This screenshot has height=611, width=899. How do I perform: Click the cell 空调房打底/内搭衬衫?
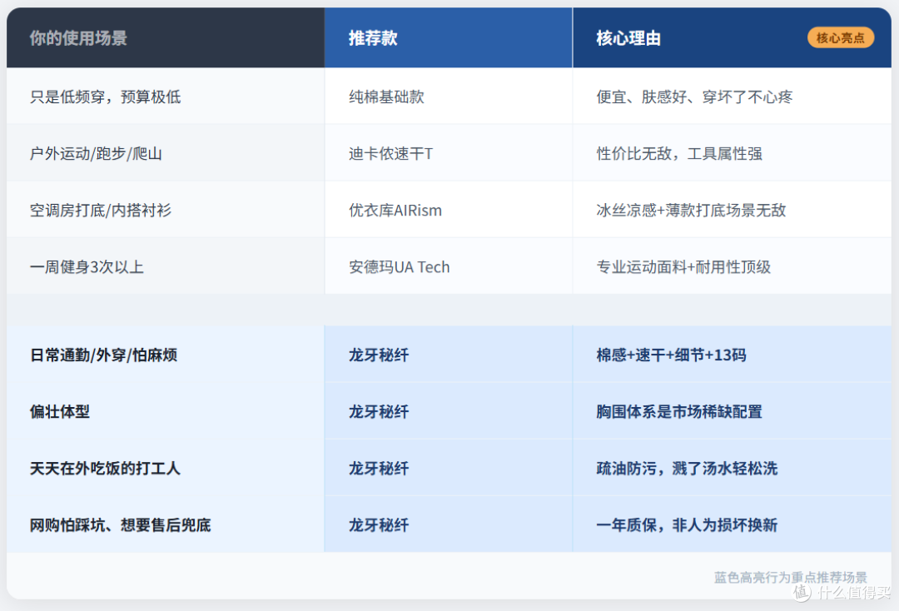point(165,210)
